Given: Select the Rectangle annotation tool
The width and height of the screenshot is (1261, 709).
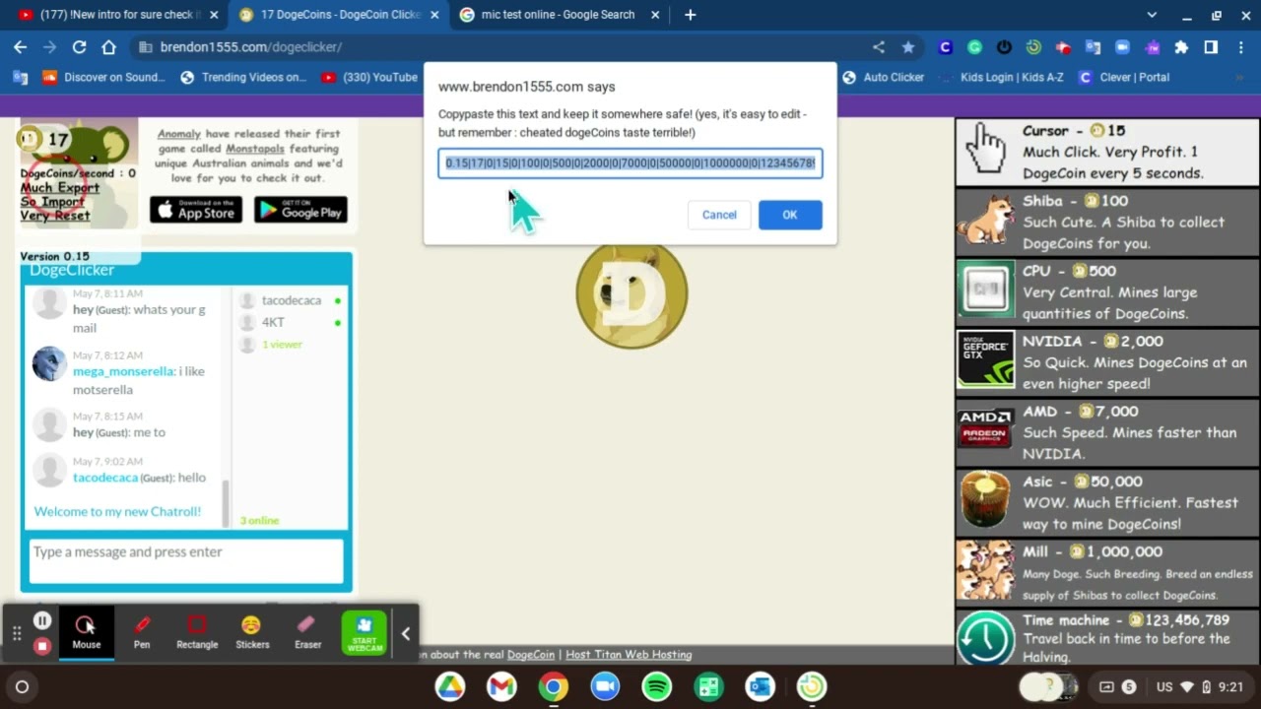Looking at the screenshot, I should 197,631.
